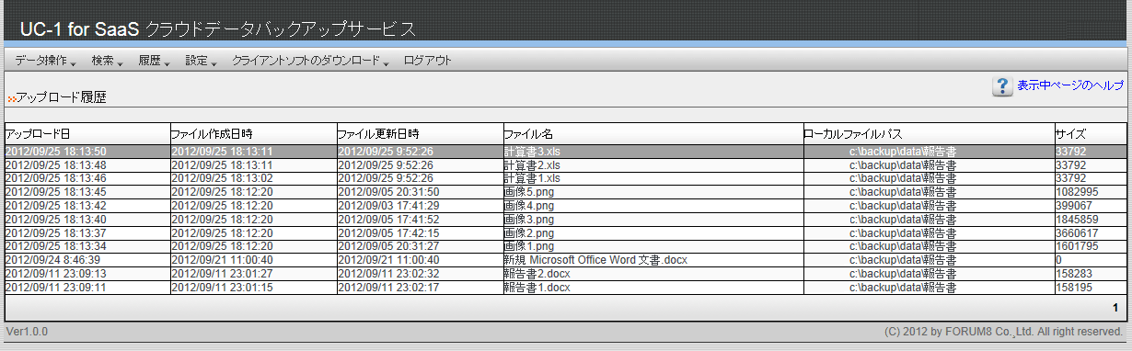The width and height of the screenshot is (1132, 351).
Task: Click size value 1082995
Action: point(1077,192)
